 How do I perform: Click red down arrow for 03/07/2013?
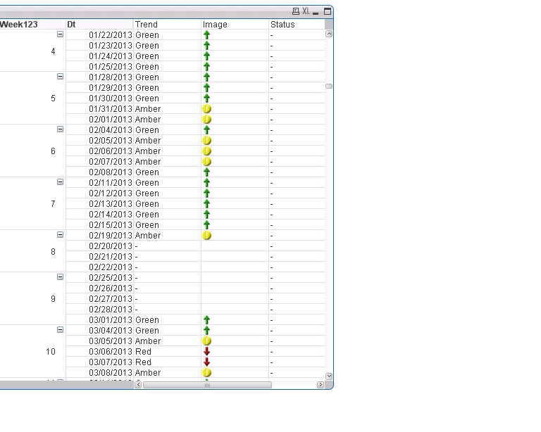pyautogui.click(x=206, y=362)
